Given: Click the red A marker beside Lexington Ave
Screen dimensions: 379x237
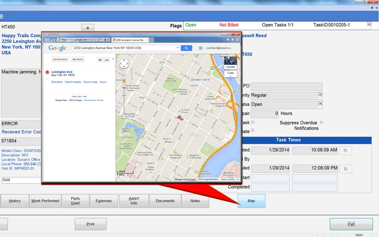Looking at the screenshot, I should tap(47, 72).
